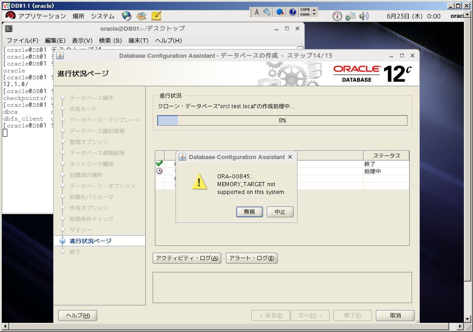The width and height of the screenshot is (473, 332).
Task: Open the システム menu
Action: pyautogui.click(x=103, y=16)
